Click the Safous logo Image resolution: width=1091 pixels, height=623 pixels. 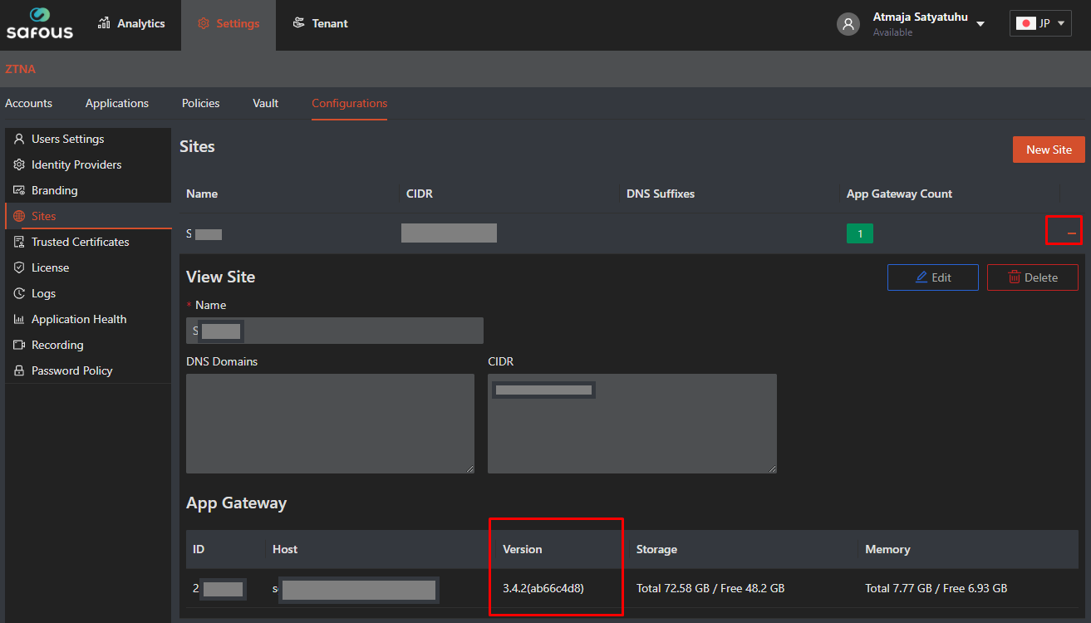point(39,23)
